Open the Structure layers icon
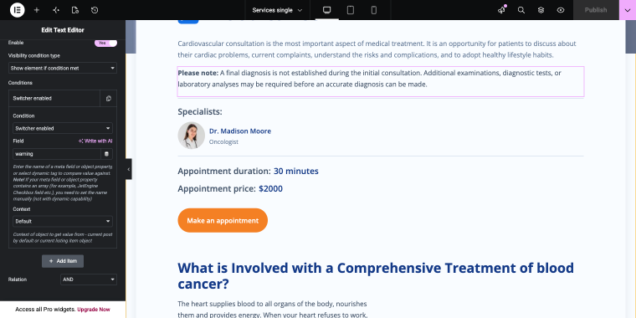The width and height of the screenshot is (636, 318). pyautogui.click(x=541, y=10)
